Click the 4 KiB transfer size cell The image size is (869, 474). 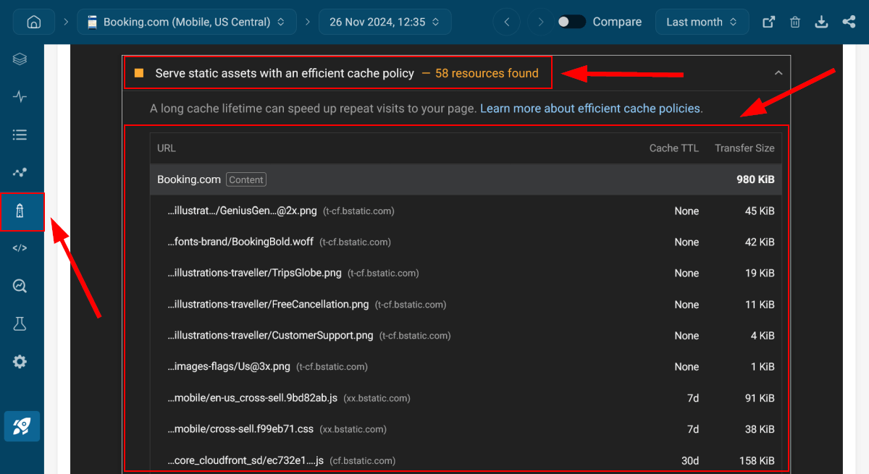point(763,336)
